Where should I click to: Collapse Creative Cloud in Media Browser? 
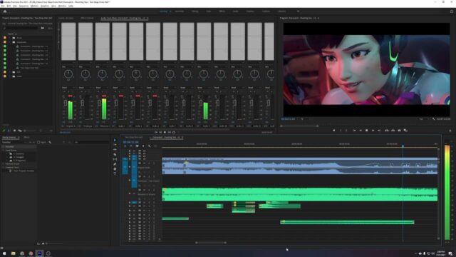click(3, 168)
